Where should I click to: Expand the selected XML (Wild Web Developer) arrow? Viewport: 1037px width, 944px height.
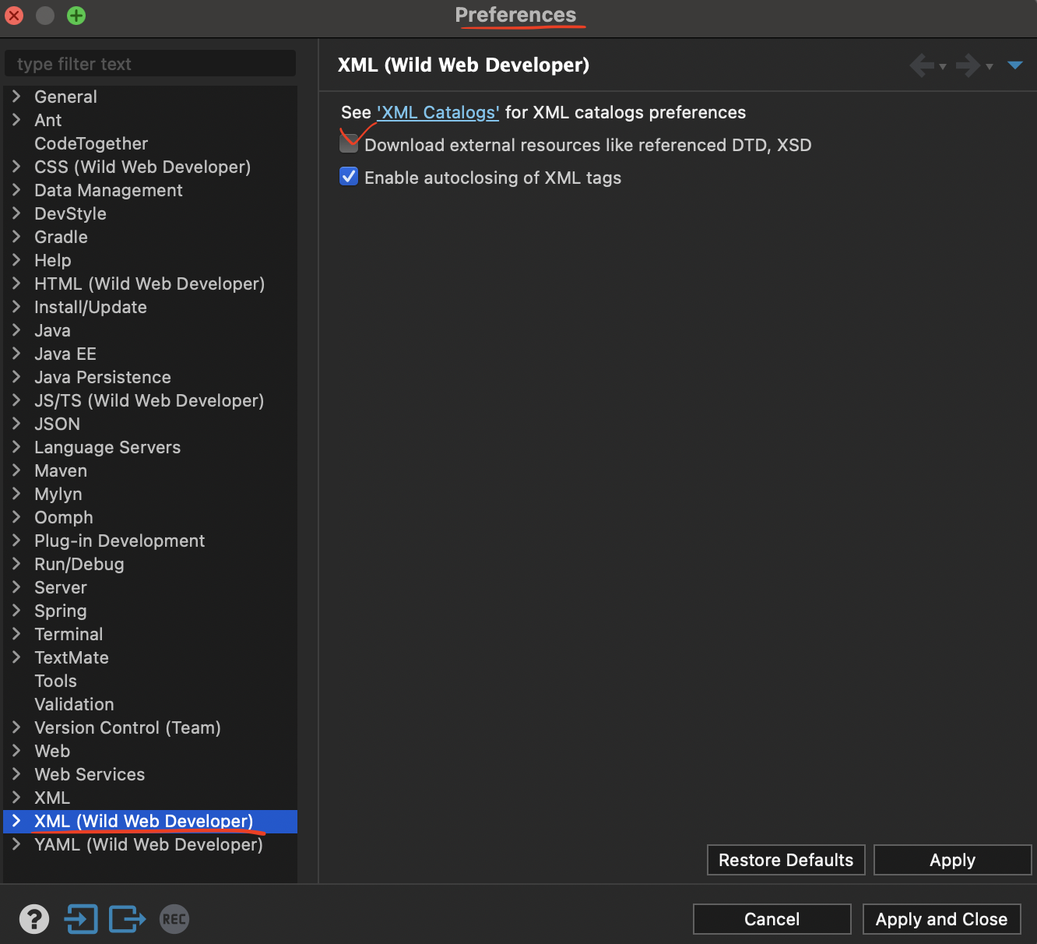[16, 821]
